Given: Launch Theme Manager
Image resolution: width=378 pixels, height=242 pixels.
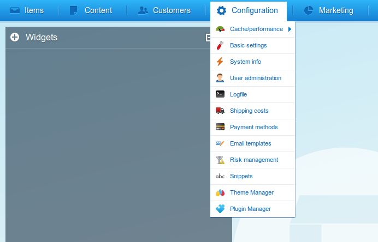Looking at the screenshot, I should [x=253, y=193].
